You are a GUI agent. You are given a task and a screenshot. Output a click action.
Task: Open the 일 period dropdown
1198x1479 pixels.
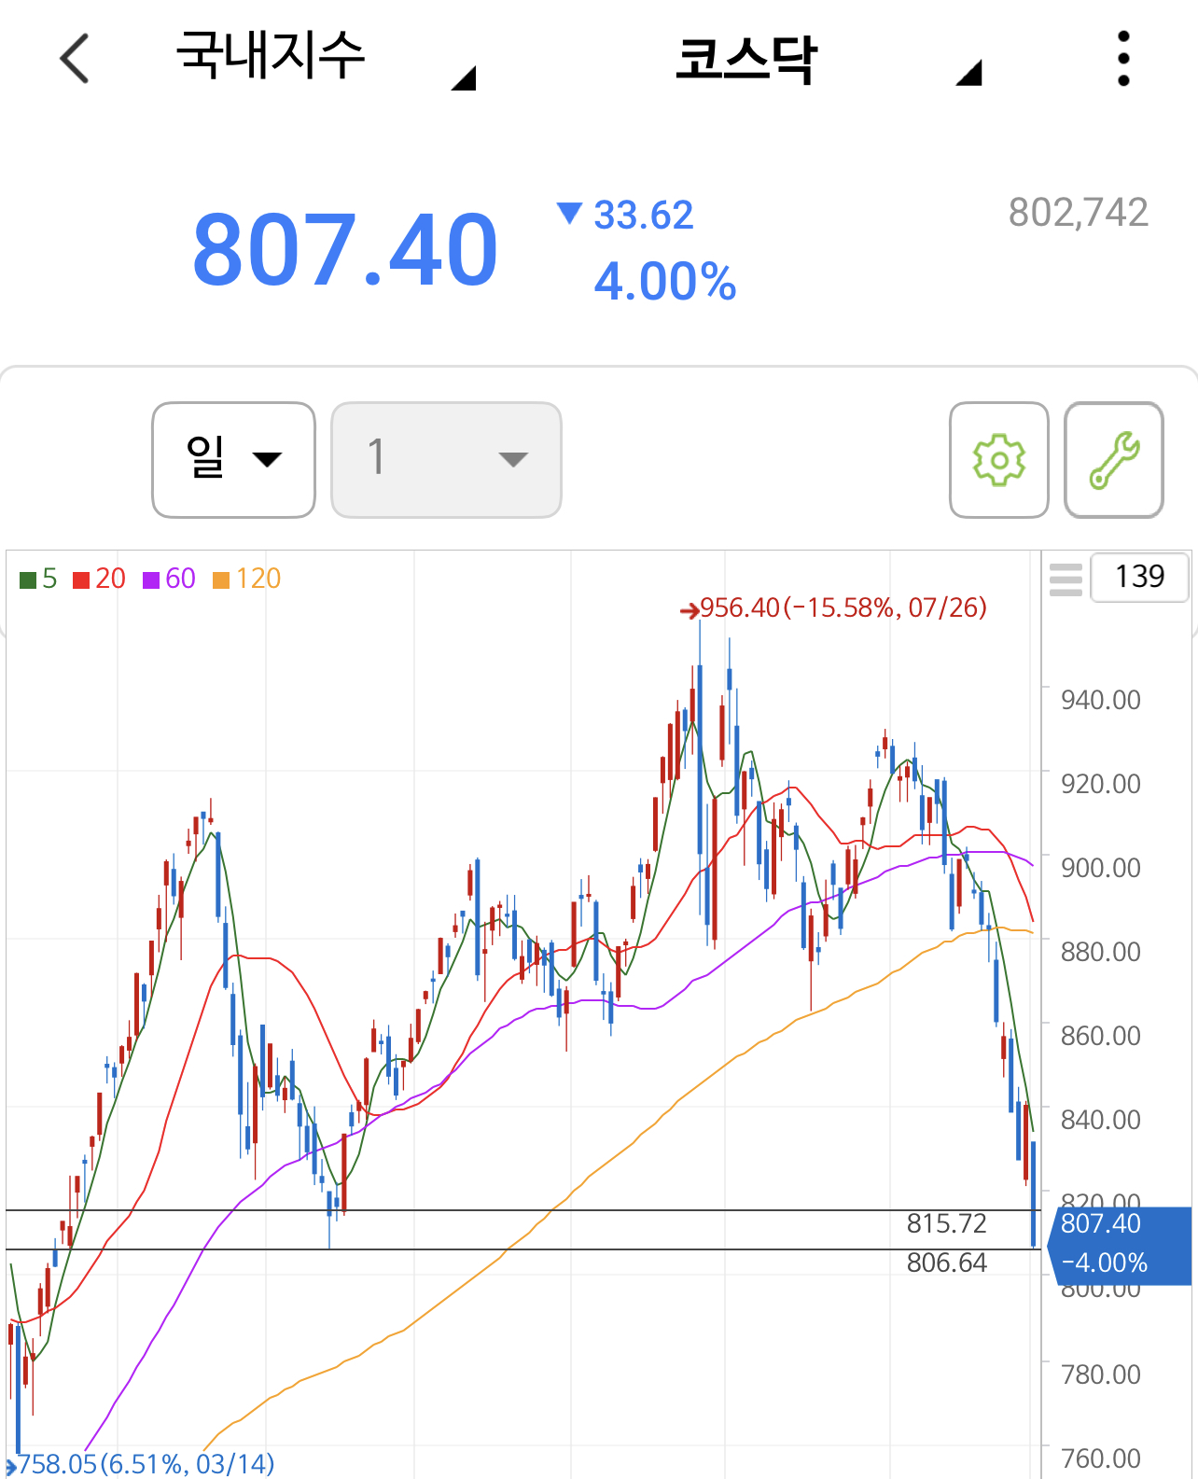[x=233, y=459]
